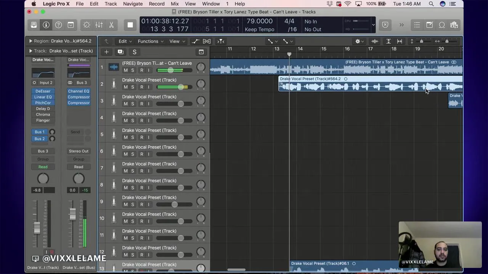Image resolution: width=488 pixels, height=274 pixels.
Task: Adjust horizontal zoom slider
Action: (x=447, y=41)
